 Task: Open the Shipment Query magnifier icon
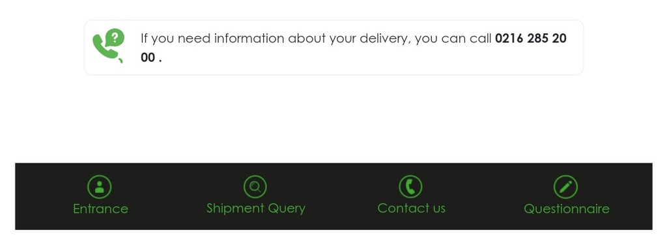tap(255, 187)
